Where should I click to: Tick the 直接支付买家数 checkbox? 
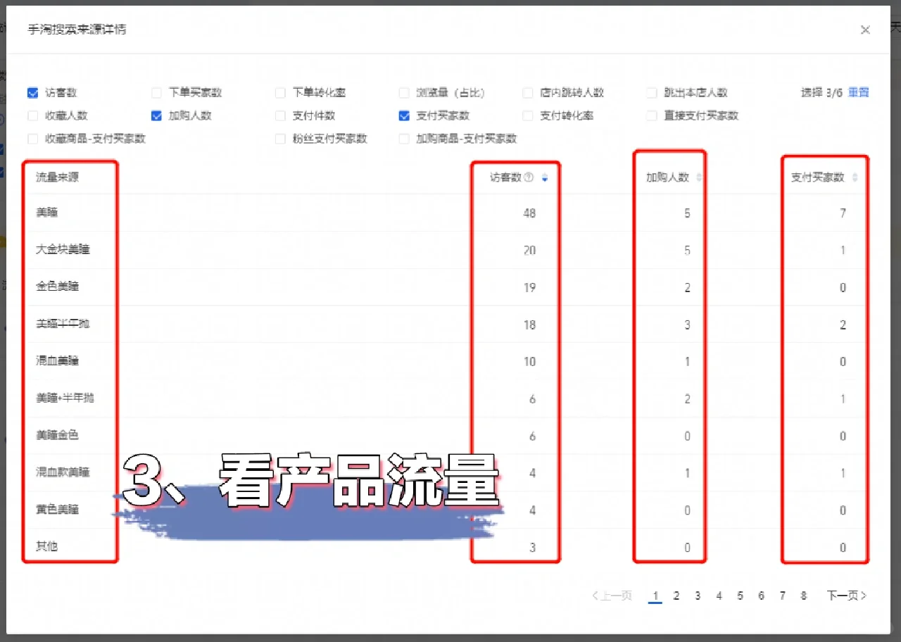click(x=652, y=115)
